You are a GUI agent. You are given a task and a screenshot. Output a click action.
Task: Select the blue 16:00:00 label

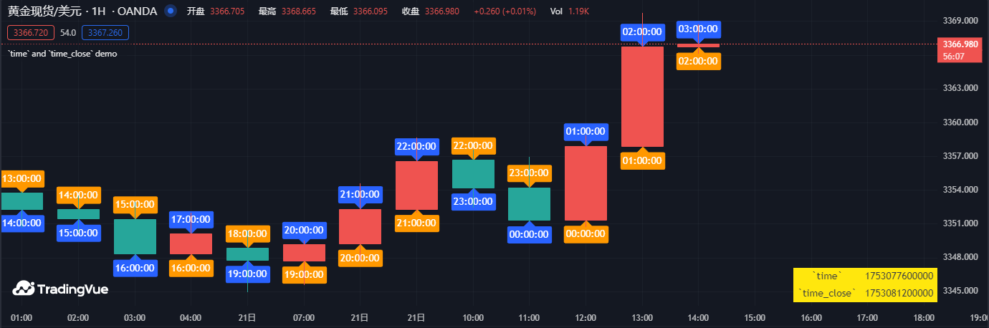coord(135,268)
